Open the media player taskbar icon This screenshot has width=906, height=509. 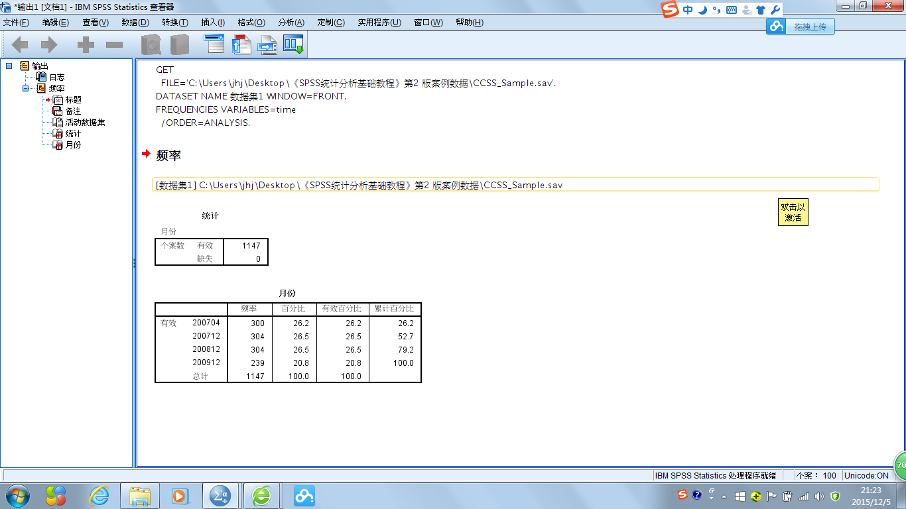click(180, 496)
